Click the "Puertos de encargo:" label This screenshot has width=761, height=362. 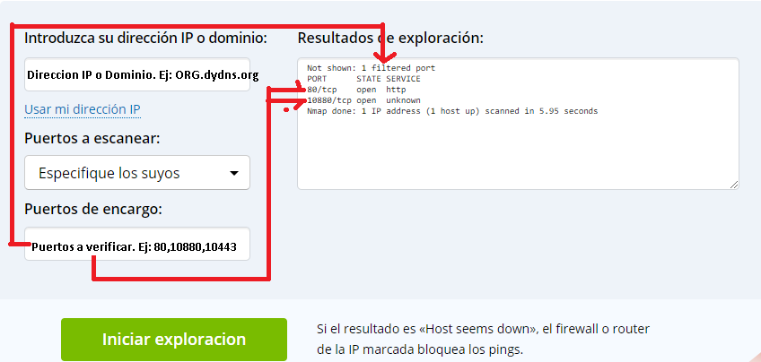coord(93,210)
